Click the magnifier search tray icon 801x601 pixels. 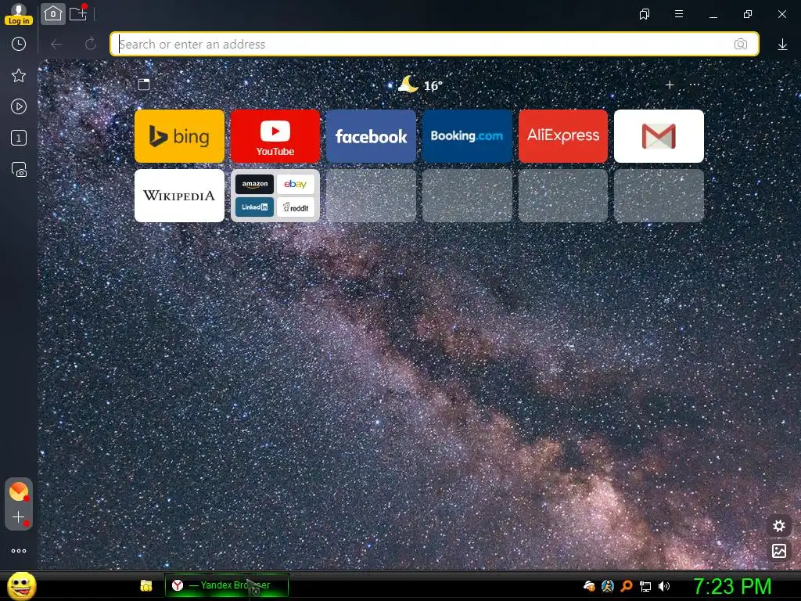point(627,586)
